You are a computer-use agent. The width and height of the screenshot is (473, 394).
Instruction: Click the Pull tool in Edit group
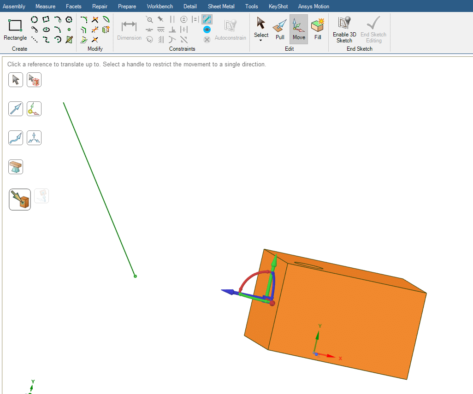click(280, 29)
